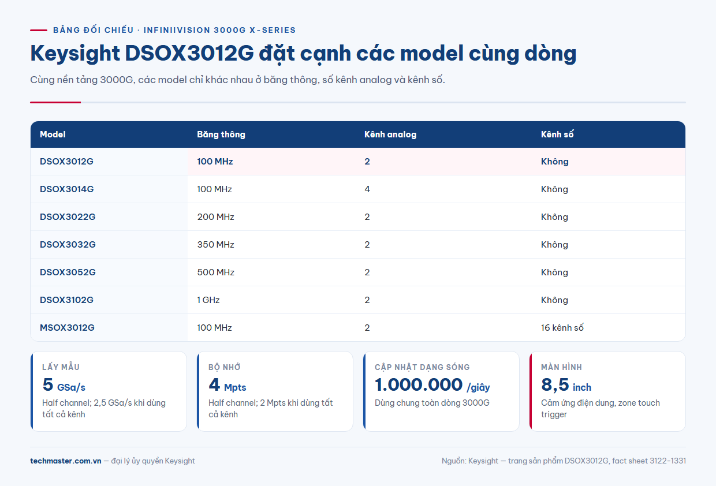Click the techmaster.com.vn footer link

coord(66,461)
